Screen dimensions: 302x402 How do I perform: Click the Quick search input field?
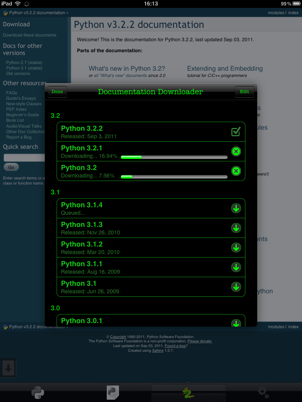point(24,158)
